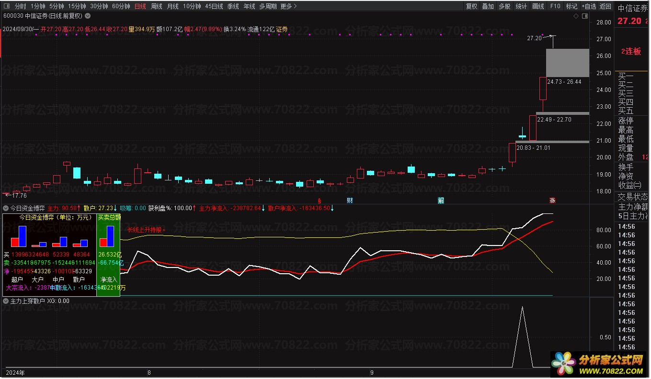Click the 26.532亿 buy total value

point(110,254)
